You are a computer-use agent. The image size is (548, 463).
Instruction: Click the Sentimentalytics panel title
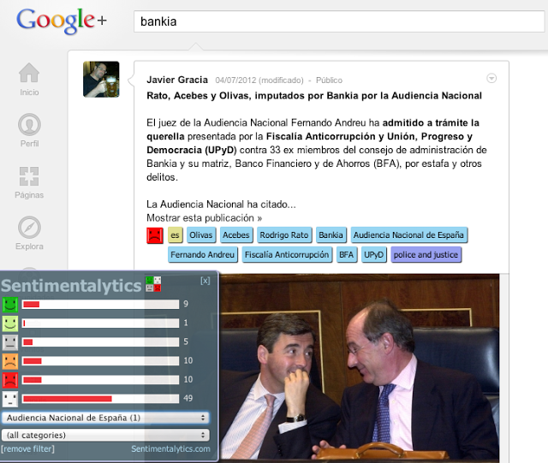pyautogui.click(x=71, y=286)
